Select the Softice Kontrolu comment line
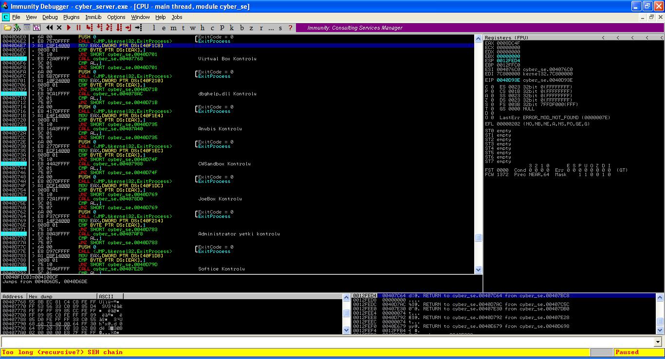 (221, 269)
